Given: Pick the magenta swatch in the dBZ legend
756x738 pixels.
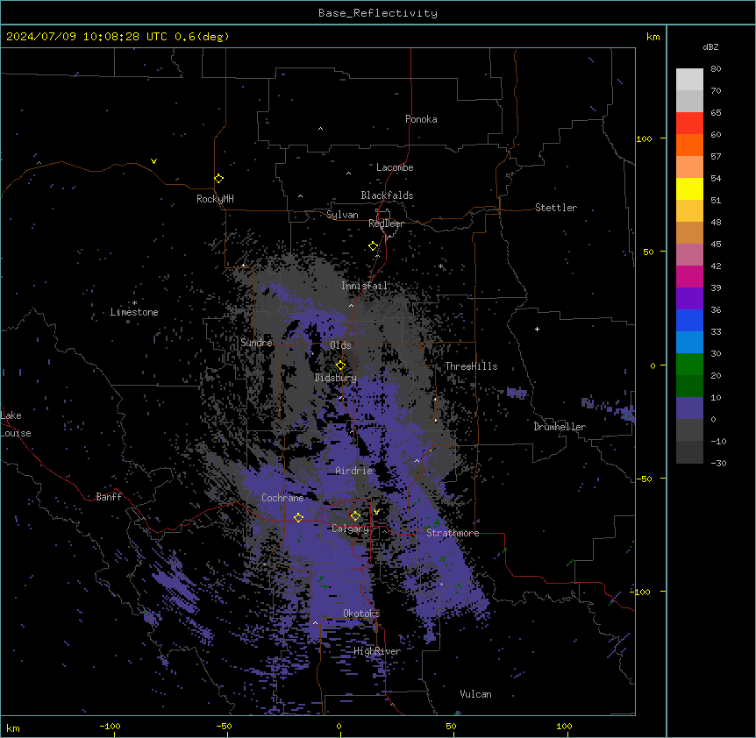Looking at the screenshot, I should tap(689, 276).
